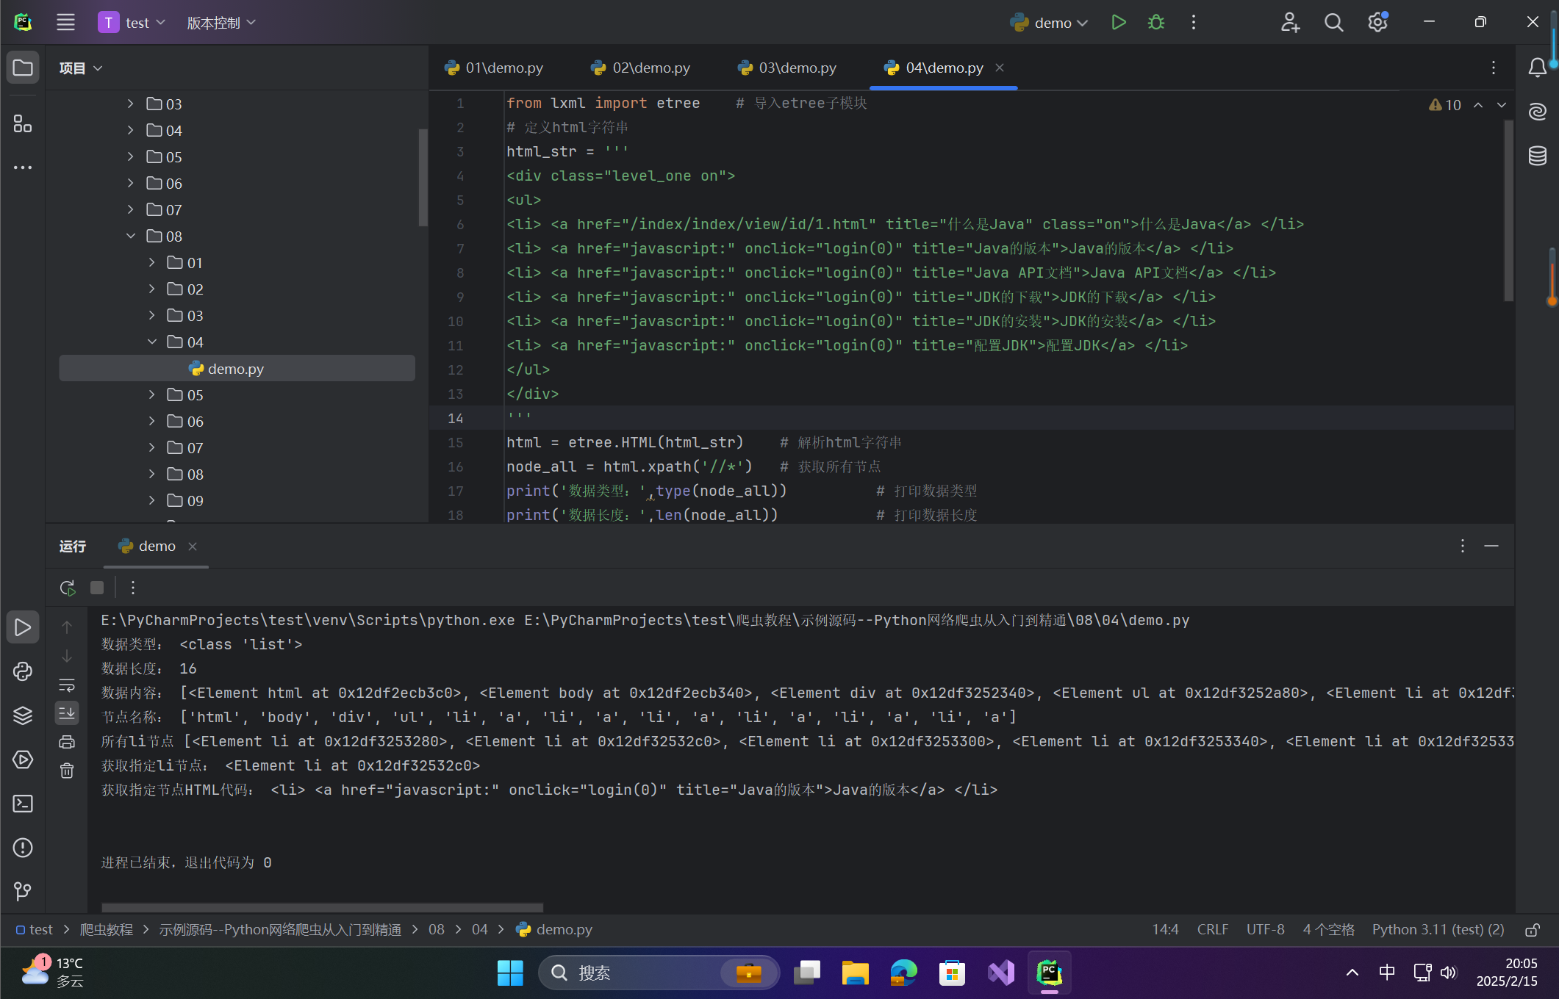The width and height of the screenshot is (1559, 999).
Task: Start debugging with the bug icon
Action: pos(1155,23)
